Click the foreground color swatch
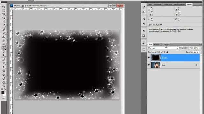This screenshot has height=114, width=204. (3, 92)
